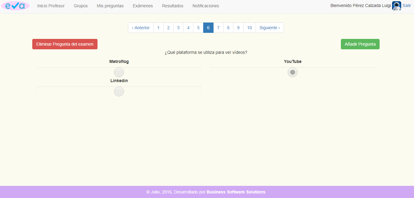414x198 pixels.
Task: Click the Salir link
Action: click(407, 5)
